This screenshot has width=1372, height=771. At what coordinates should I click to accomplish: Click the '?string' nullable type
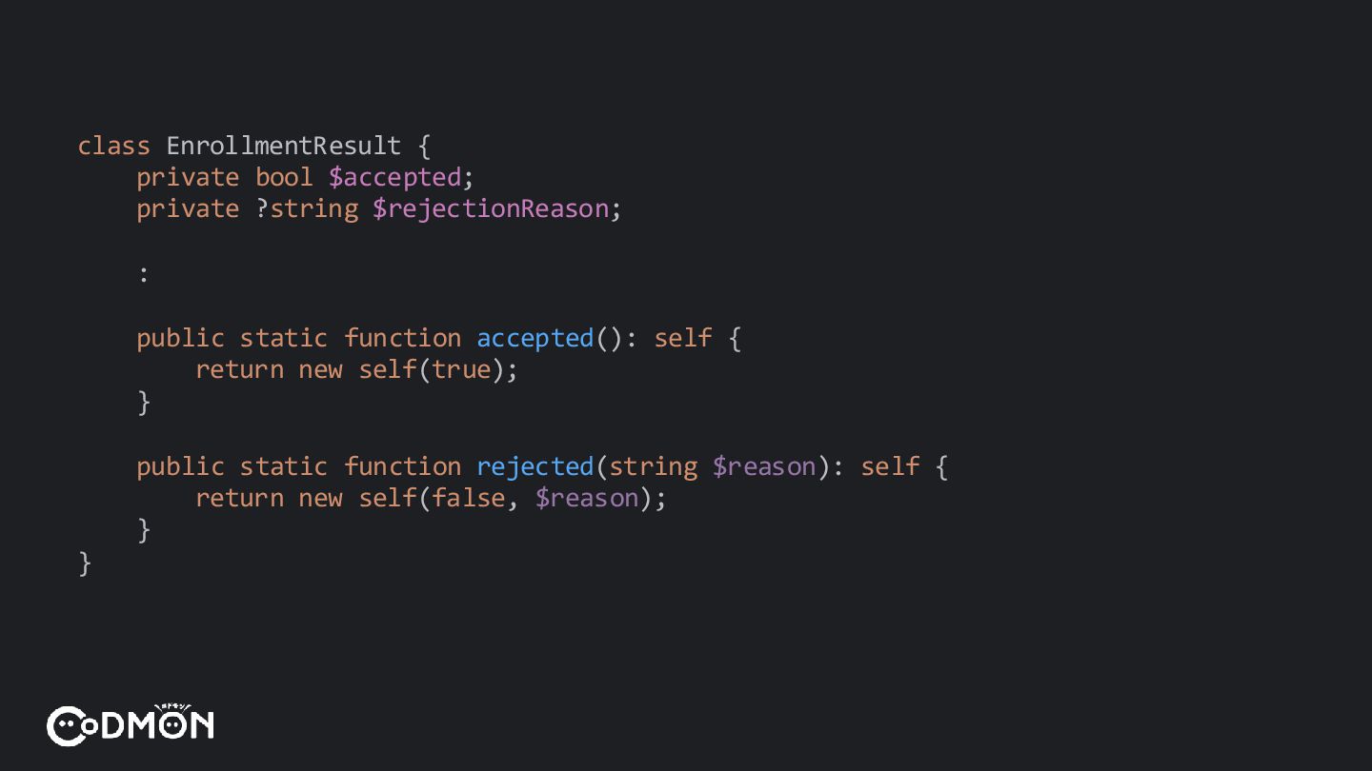coord(306,209)
